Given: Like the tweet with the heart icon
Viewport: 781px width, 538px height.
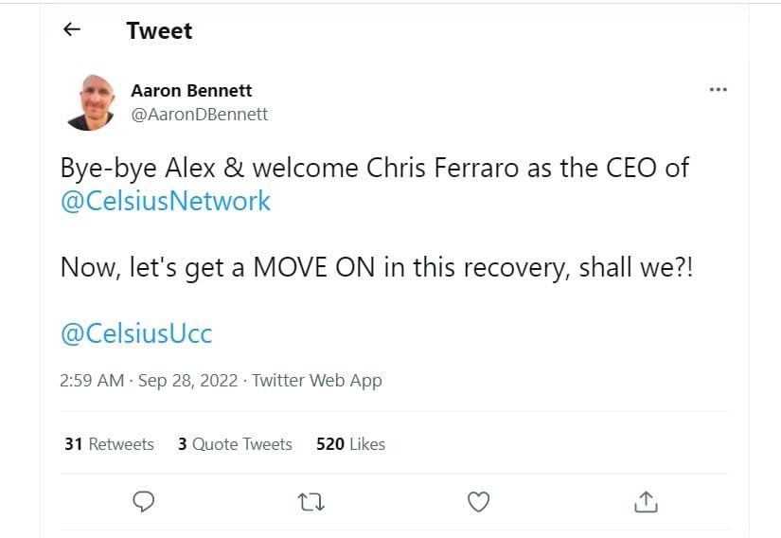Looking at the screenshot, I should pyautogui.click(x=479, y=501).
